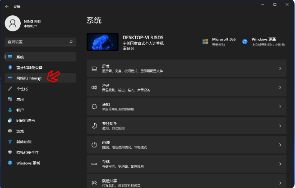295x188 pixels.
Task: Click the 个性化 paintbrush icon
Action: coord(10,89)
